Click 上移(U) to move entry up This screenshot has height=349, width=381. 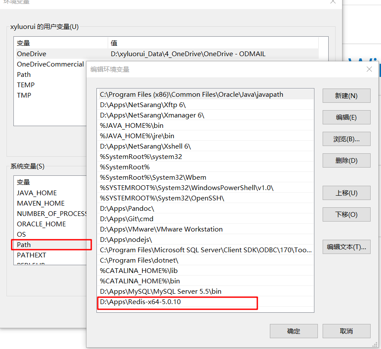[x=346, y=193]
